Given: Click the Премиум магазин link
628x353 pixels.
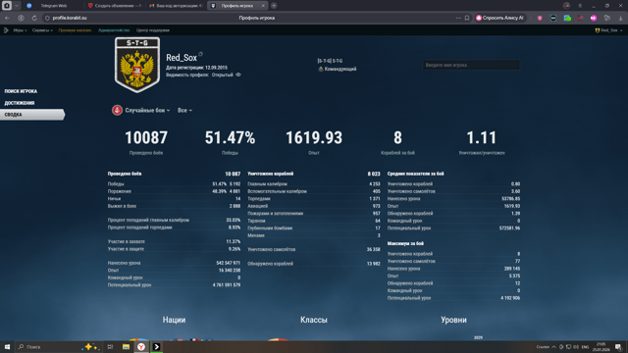Looking at the screenshot, I should [75, 30].
